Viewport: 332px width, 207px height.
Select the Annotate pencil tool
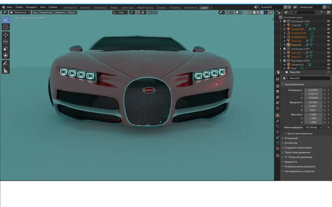[x=6, y=63]
